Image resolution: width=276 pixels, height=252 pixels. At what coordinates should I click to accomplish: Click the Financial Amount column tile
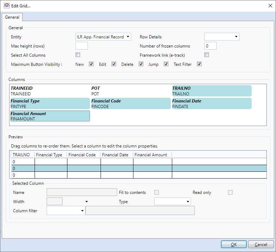[x=50, y=116]
